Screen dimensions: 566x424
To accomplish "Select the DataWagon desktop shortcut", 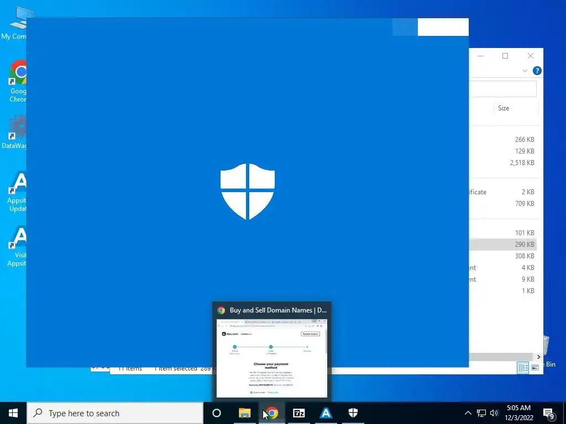I will [x=14, y=132].
